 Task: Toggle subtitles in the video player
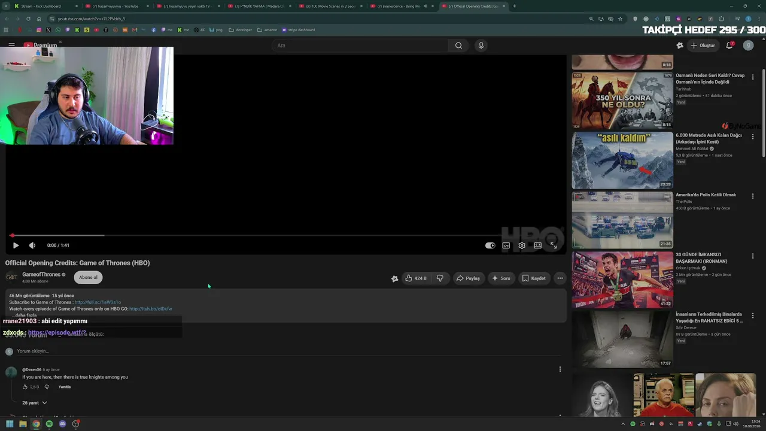click(x=506, y=245)
